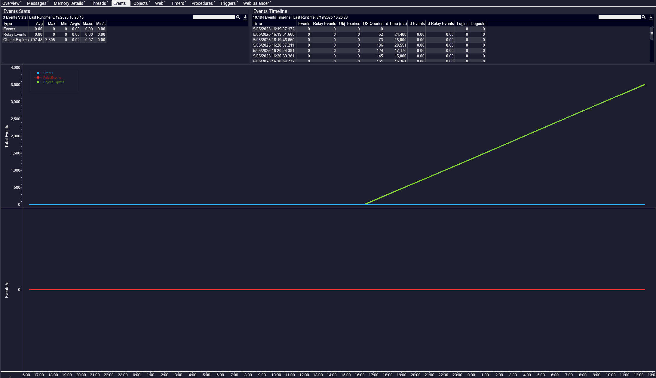Image resolution: width=656 pixels, height=378 pixels.
Task: Sort the timeline by DS Queries column
Action: coord(373,23)
